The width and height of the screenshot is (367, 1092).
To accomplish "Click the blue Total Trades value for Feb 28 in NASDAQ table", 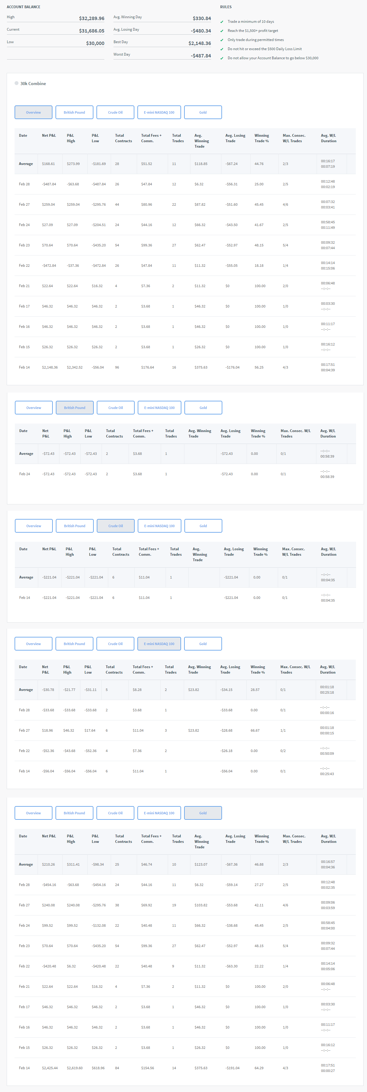I will [166, 710].
